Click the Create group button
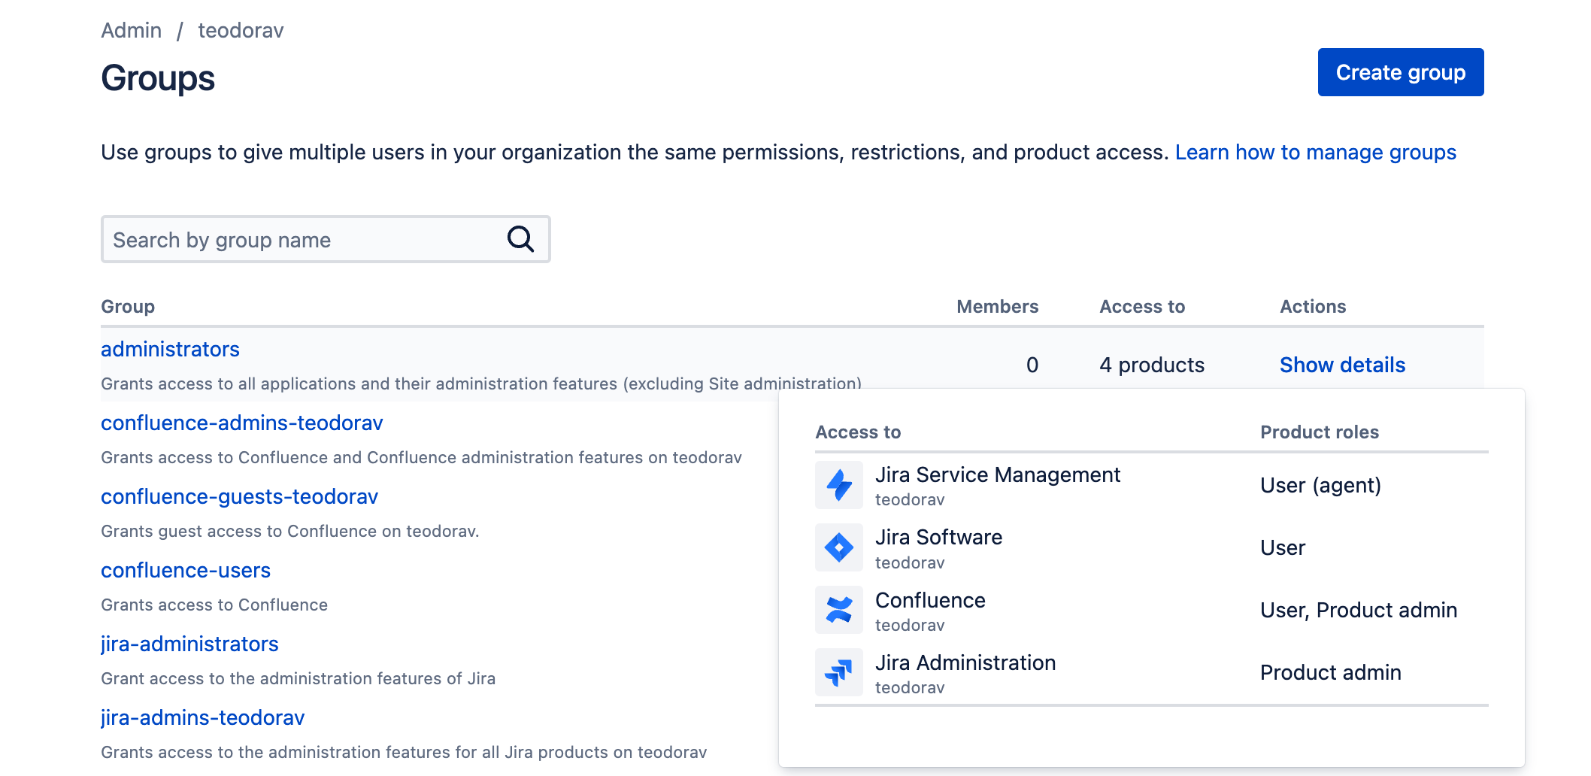The image size is (1591, 776). coord(1400,72)
